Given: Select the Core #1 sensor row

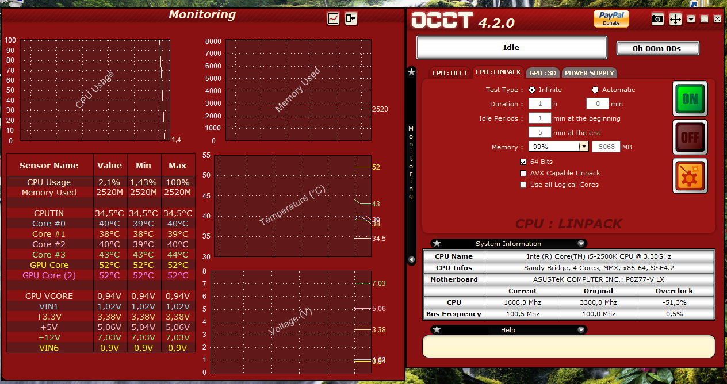Looking at the screenshot, I should click(101, 234).
